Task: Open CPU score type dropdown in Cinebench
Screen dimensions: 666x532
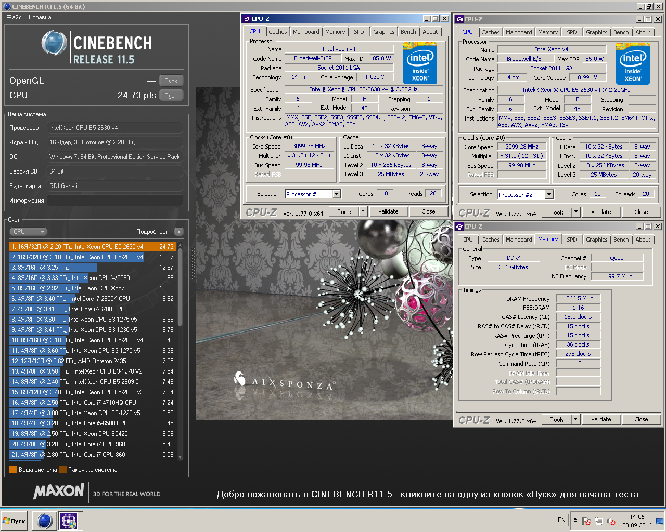Action: (29, 232)
